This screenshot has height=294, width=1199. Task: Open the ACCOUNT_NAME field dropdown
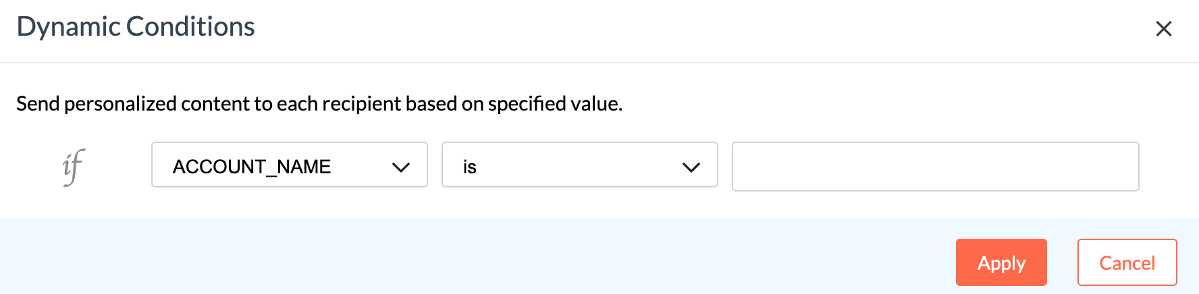coord(289,165)
